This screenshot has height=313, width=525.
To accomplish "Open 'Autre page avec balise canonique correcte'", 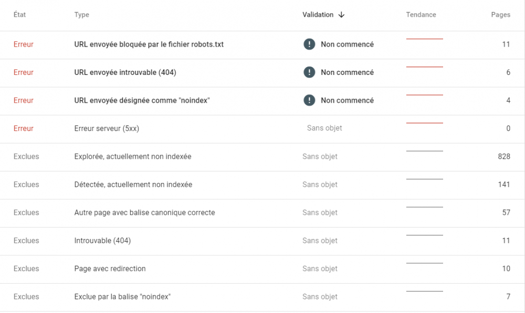I will tap(144, 212).
